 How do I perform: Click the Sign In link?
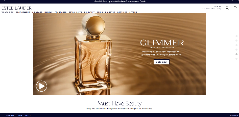point(217,7)
